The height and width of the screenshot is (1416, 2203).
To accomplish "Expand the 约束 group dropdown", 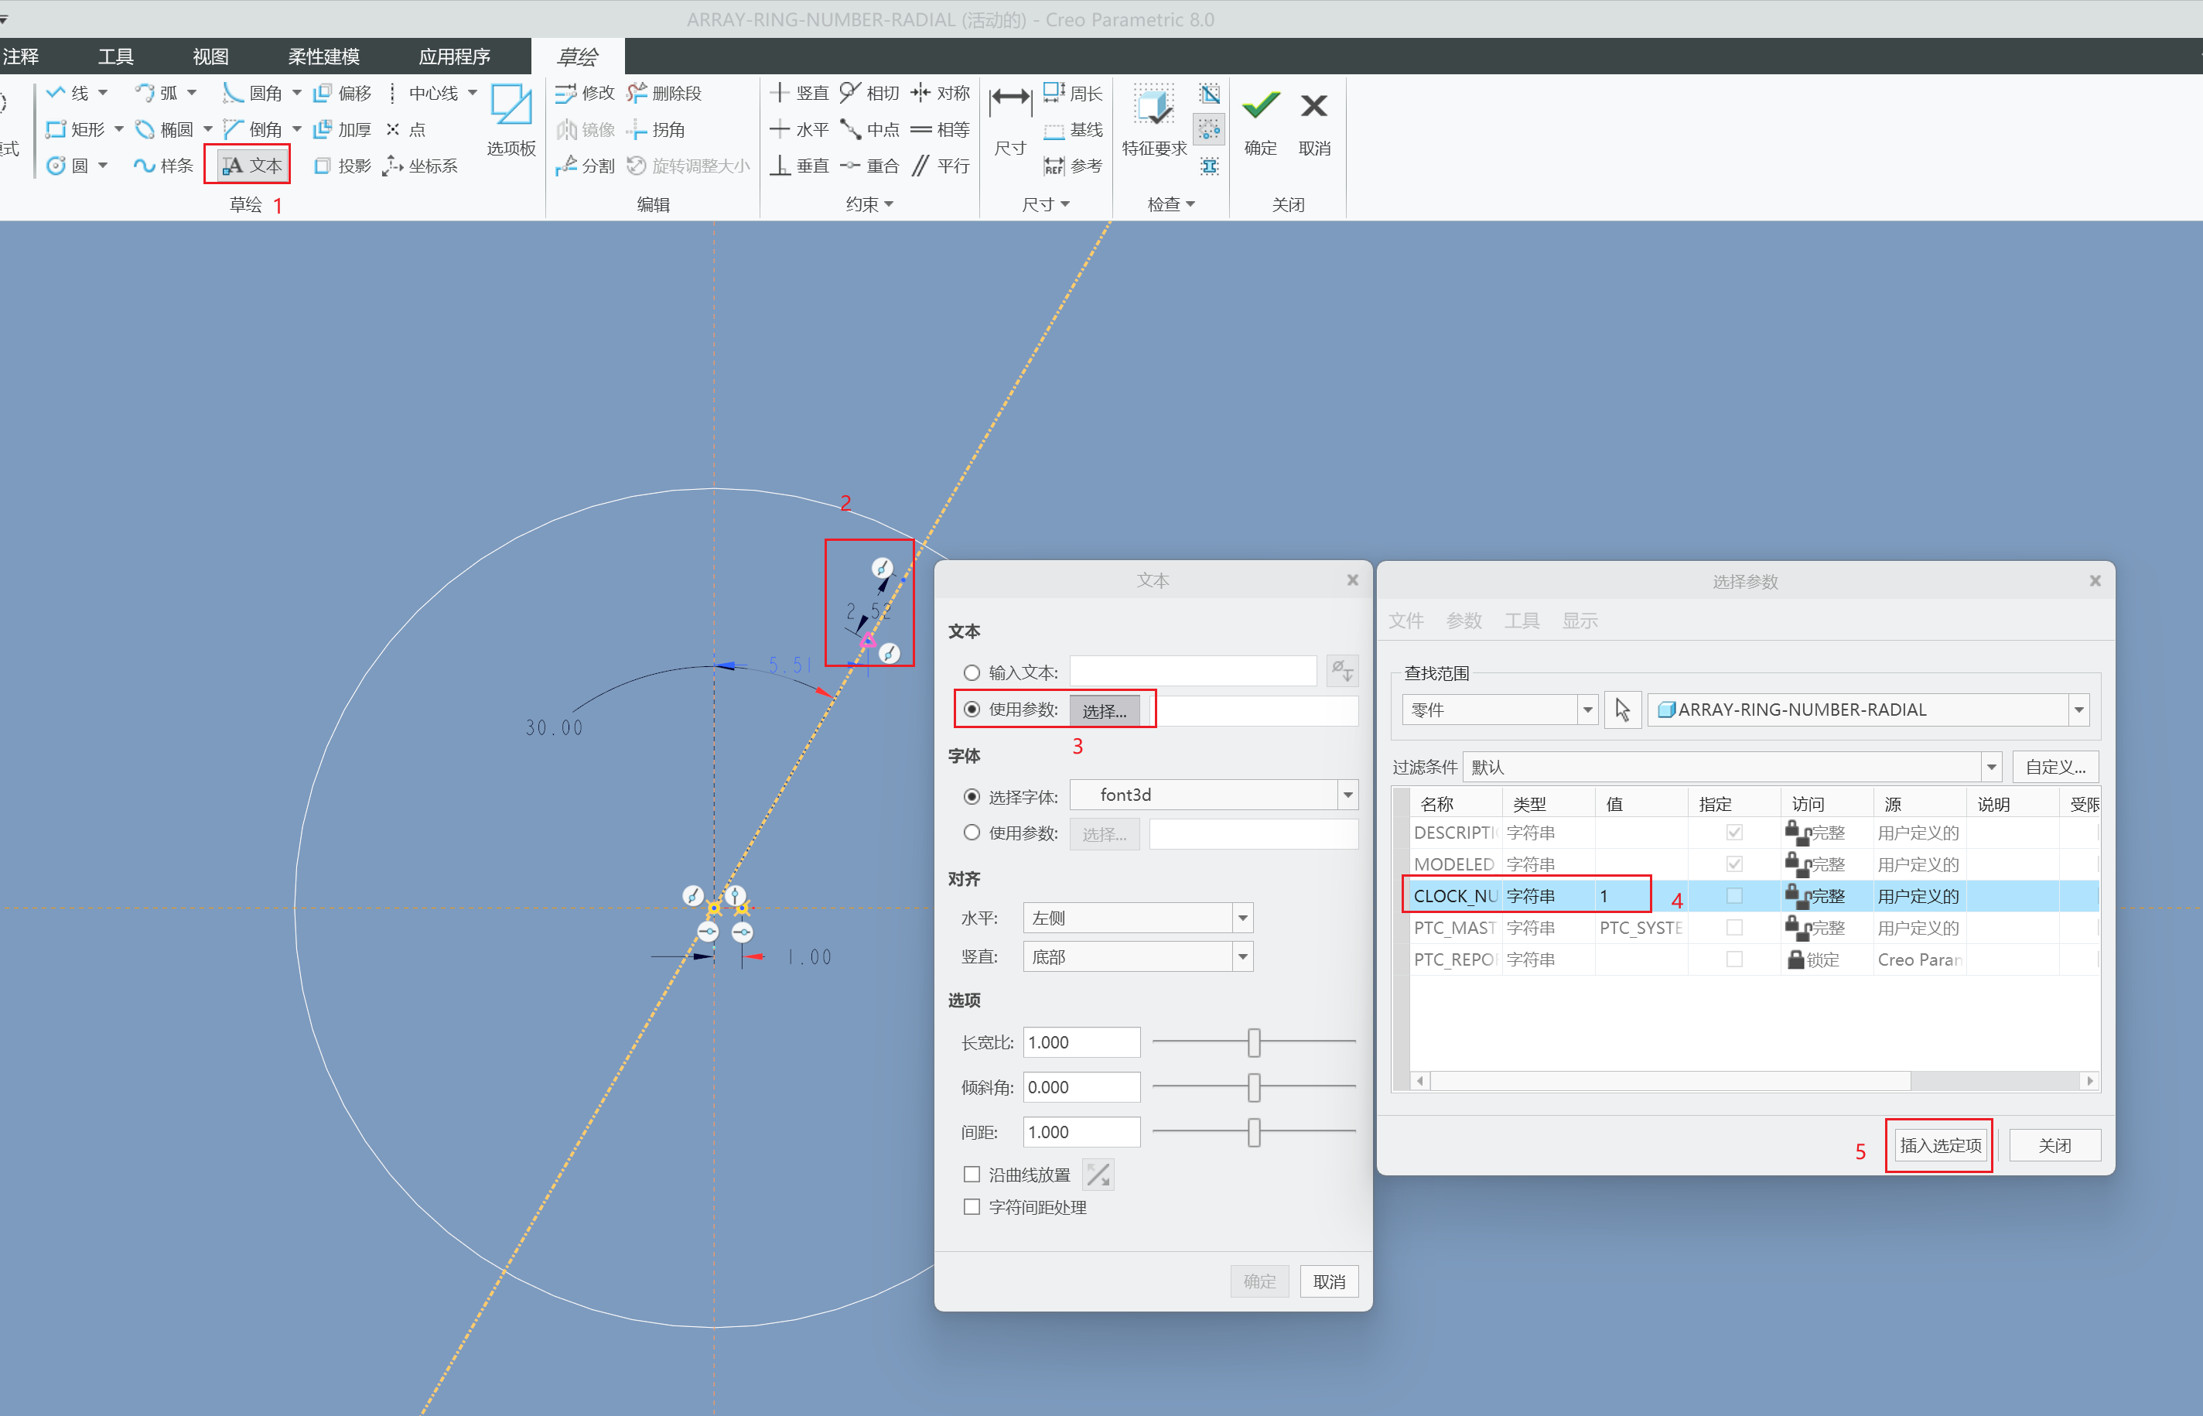I will (x=869, y=204).
